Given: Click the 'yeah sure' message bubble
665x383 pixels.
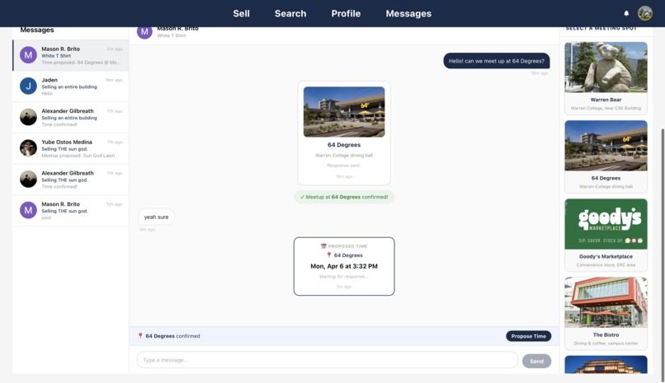Looking at the screenshot, I should click(156, 217).
